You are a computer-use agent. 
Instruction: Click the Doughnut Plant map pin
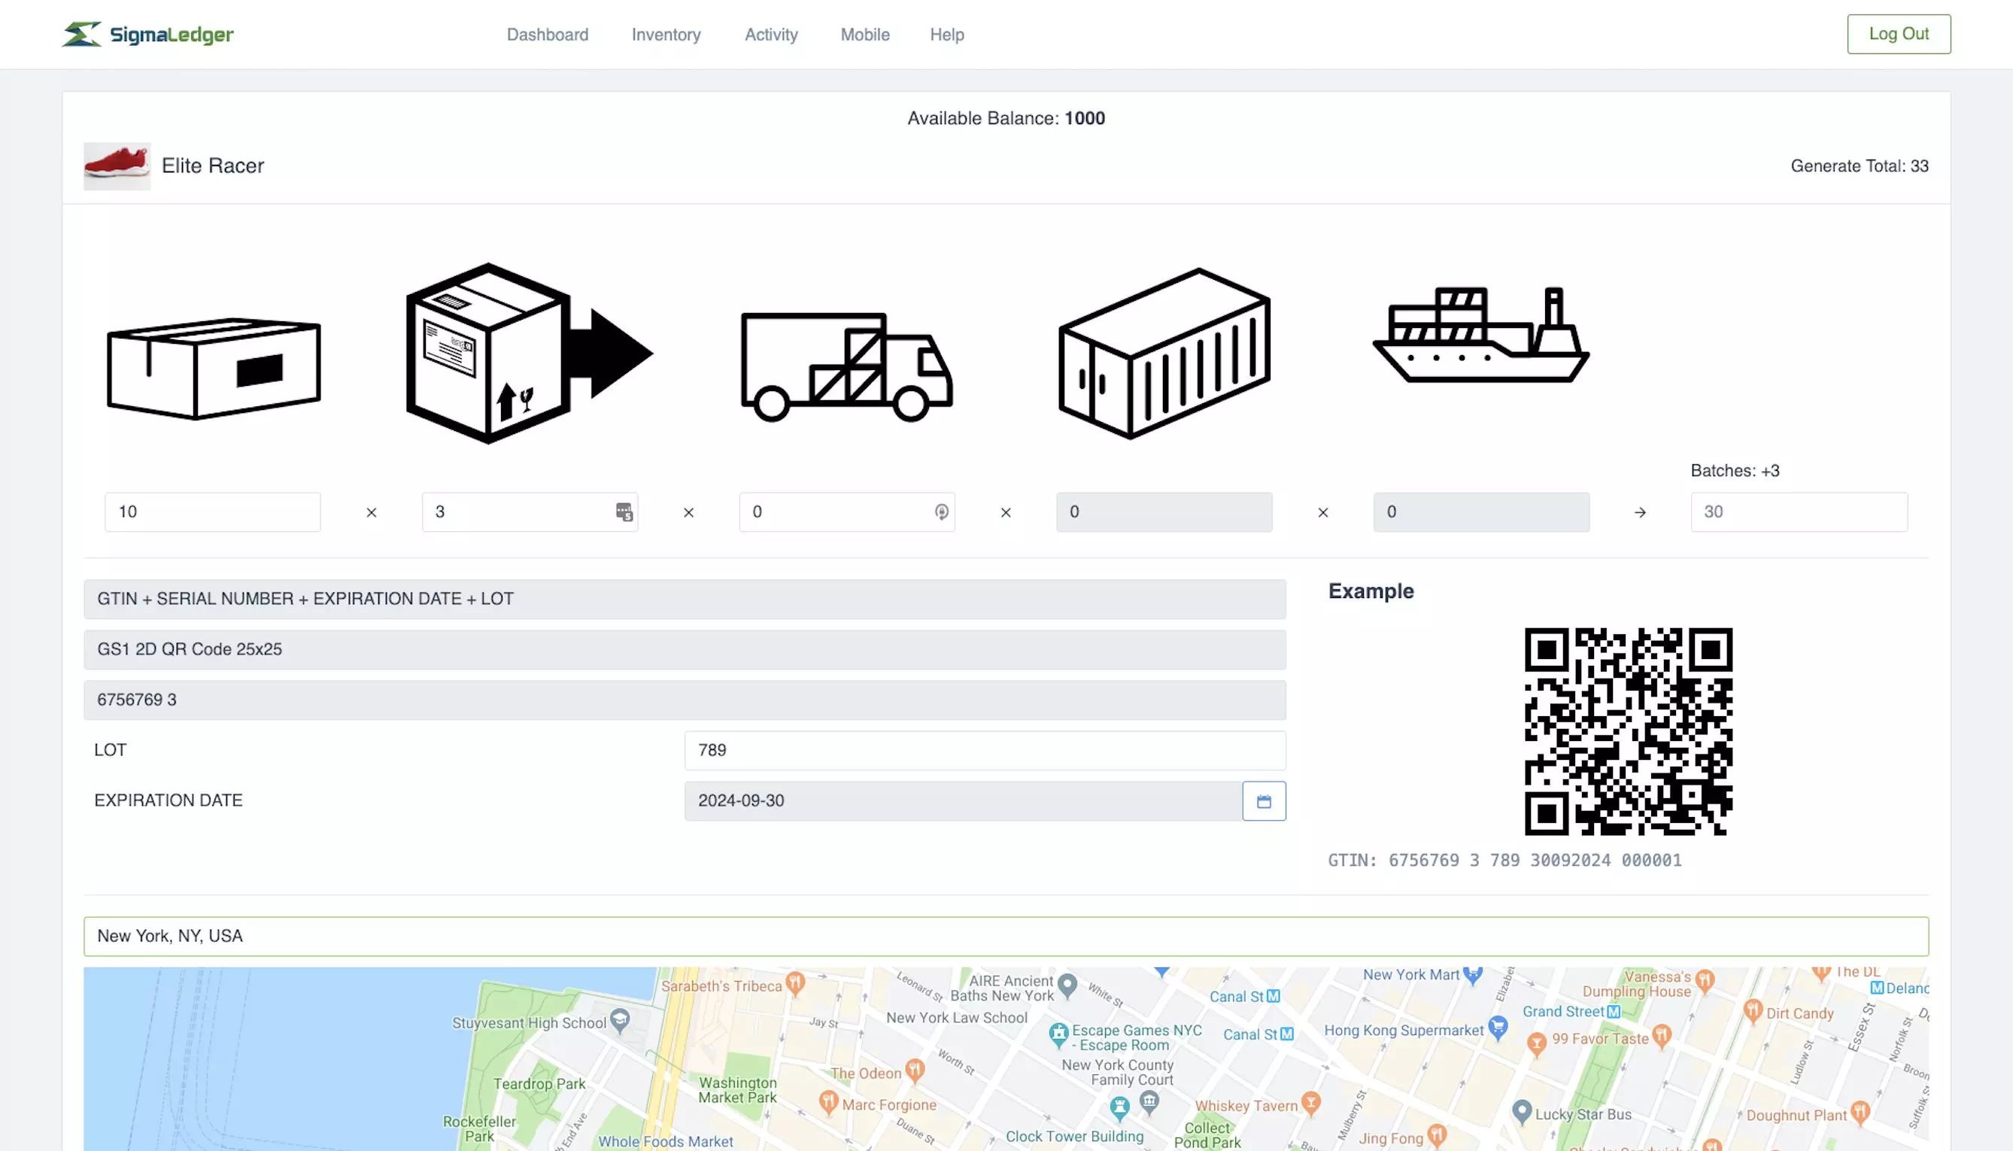pos(1860,1113)
